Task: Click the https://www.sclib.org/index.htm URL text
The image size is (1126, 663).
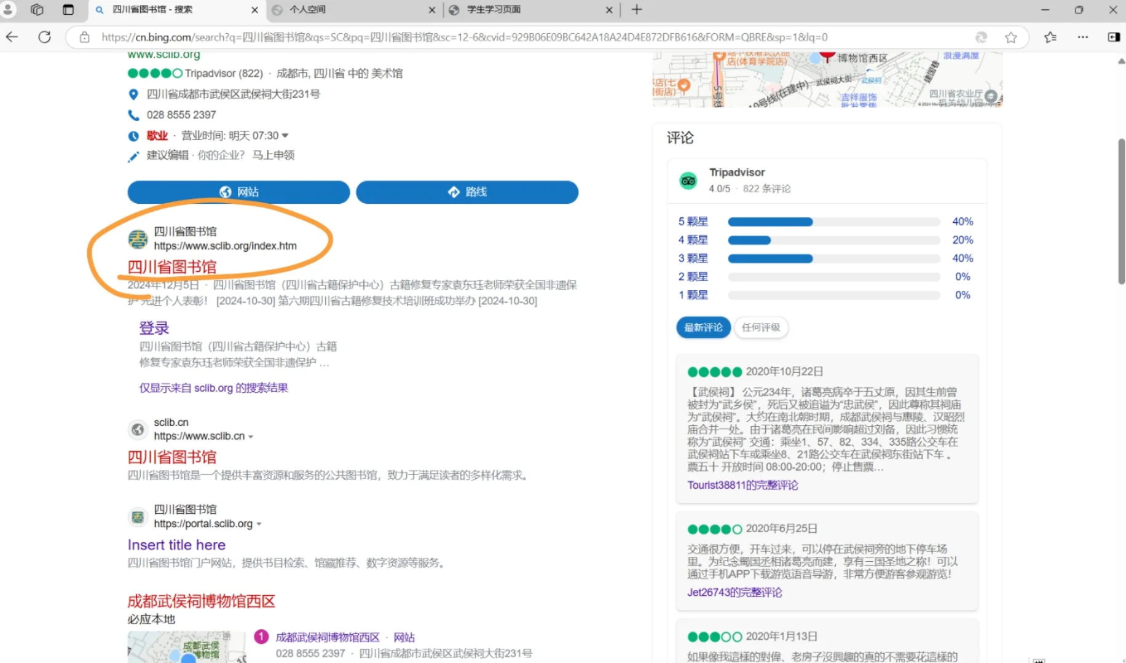Action: (x=225, y=246)
